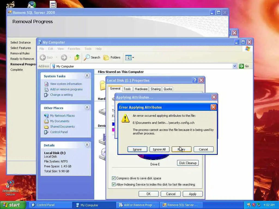Open the Quota tab
The image size is (279, 209).
[168, 89]
